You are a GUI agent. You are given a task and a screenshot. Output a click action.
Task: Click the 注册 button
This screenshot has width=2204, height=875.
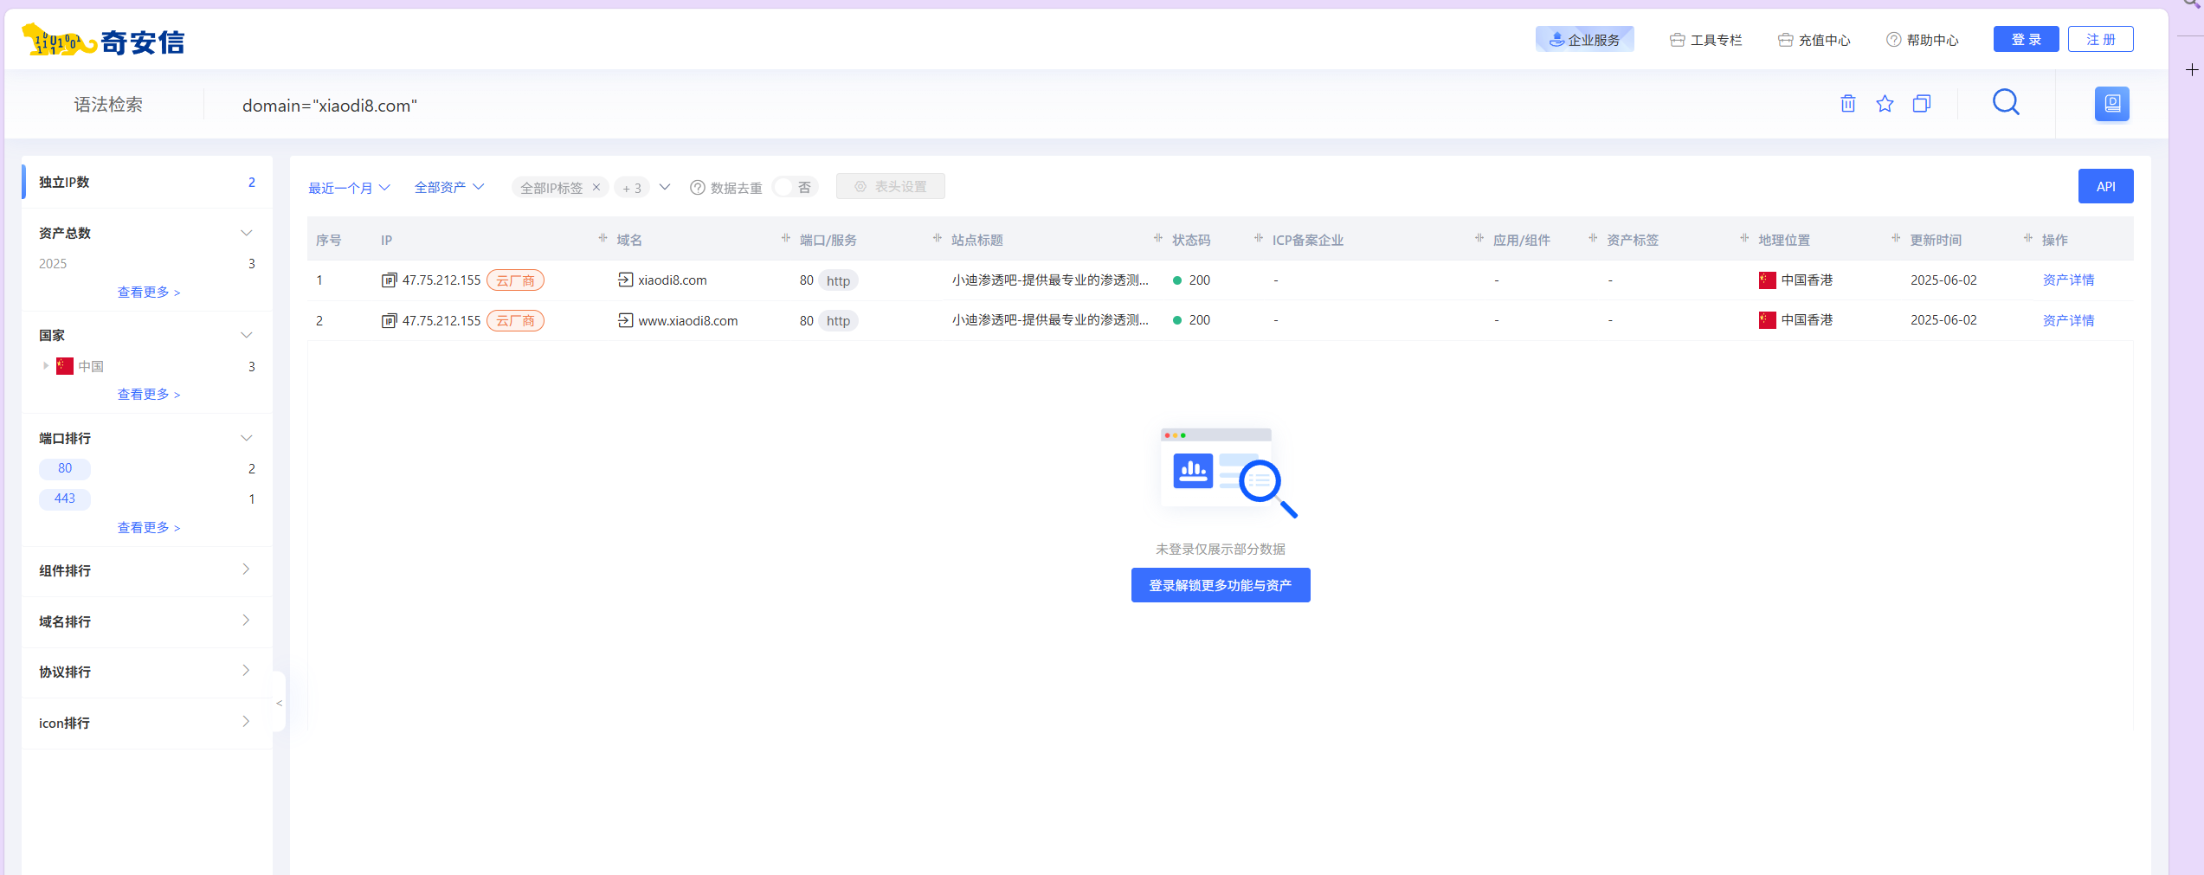[2100, 39]
